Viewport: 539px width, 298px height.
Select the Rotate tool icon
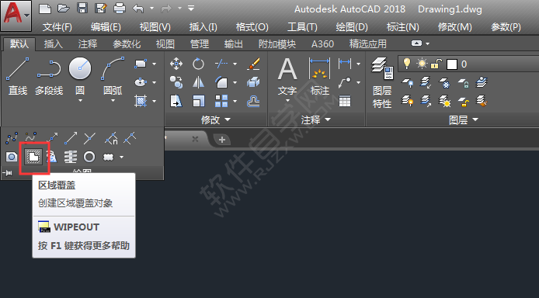(x=198, y=64)
